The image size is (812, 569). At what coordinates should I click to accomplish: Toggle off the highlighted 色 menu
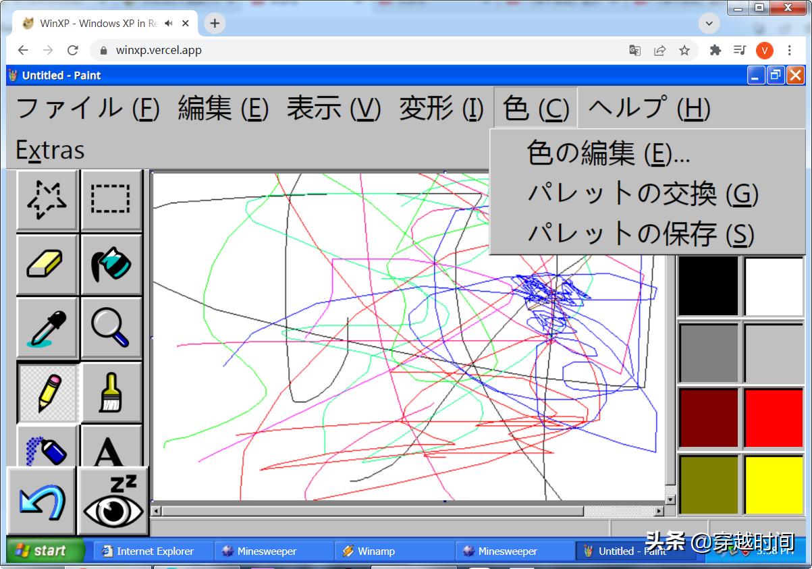[535, 107]
